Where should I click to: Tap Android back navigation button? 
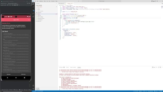[7, 78]
